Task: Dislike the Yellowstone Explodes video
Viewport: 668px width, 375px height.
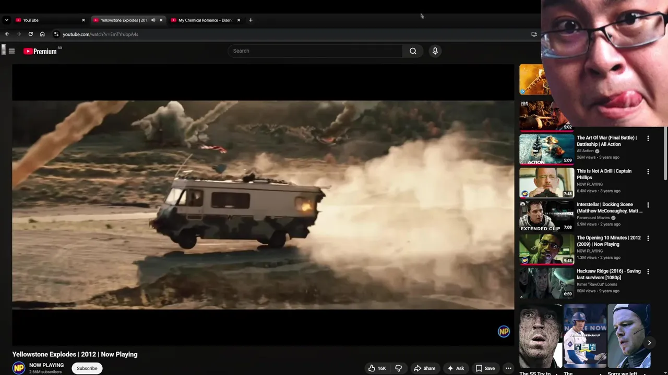Action: pos(398,368)
